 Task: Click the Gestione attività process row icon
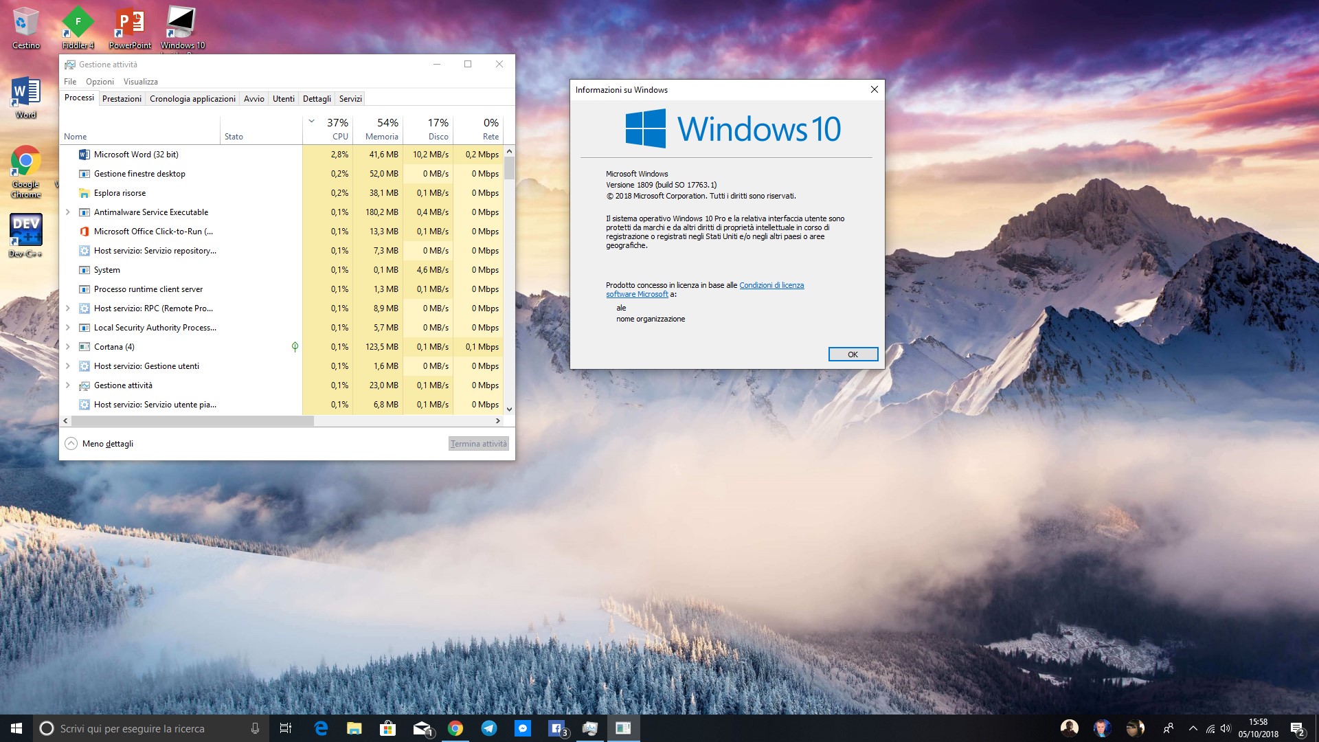pos(84,385)
